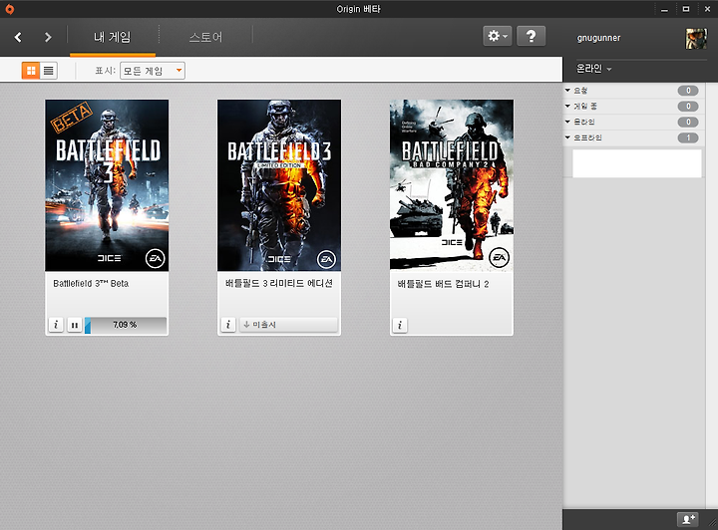Click the help question mark button
718x530 pixels.
coord(531,36)
